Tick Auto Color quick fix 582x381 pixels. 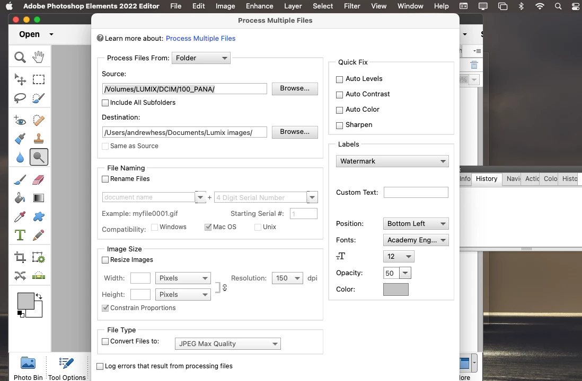[x=339, y=110]
